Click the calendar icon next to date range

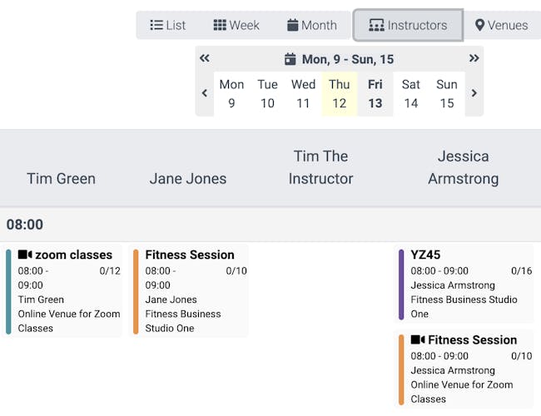[x=290, y=59]
